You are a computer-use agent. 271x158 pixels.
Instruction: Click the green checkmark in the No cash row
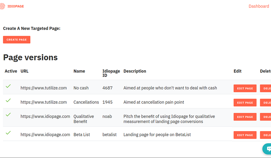(8, 86)
